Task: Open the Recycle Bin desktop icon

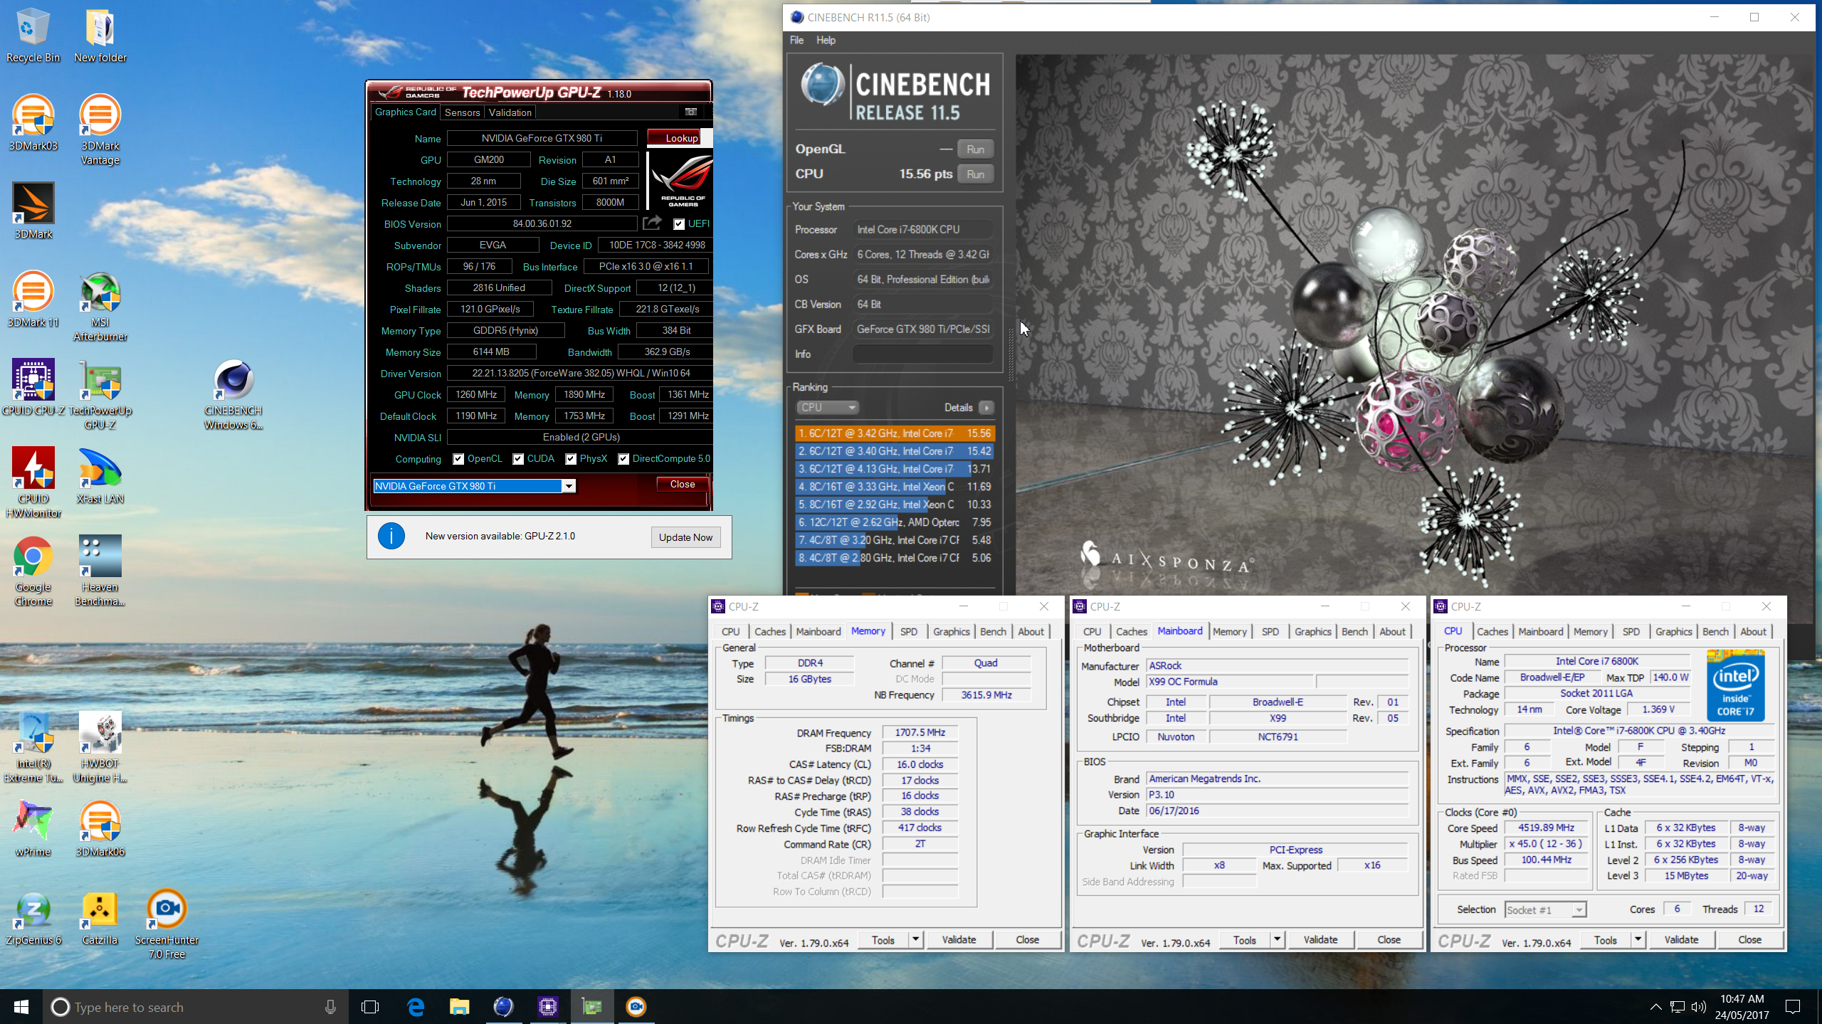Action: 33,36
